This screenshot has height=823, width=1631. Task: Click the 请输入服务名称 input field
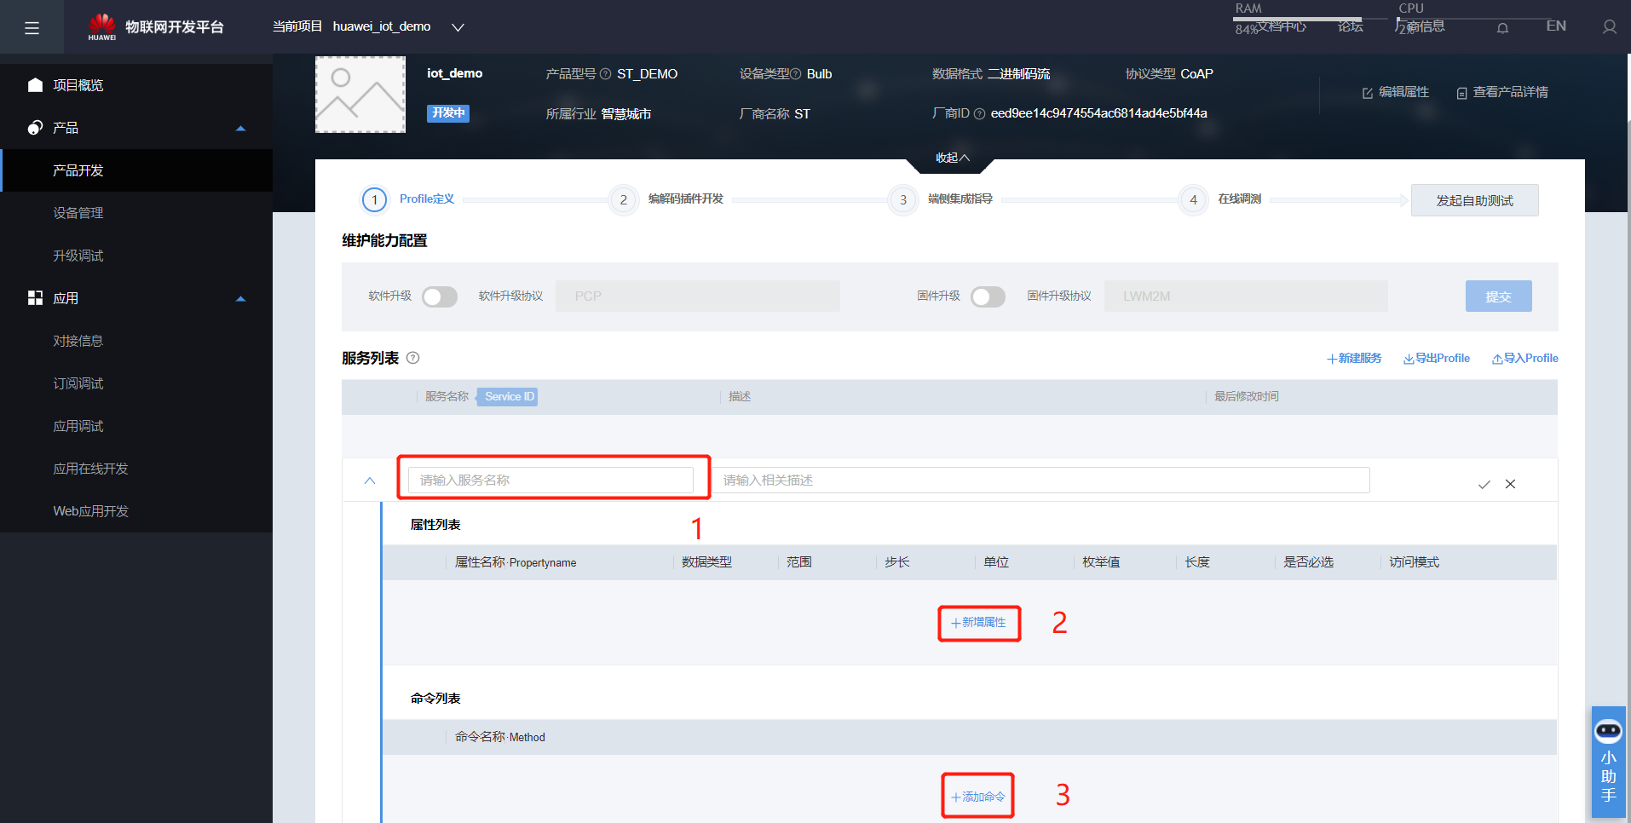(550, 481)
